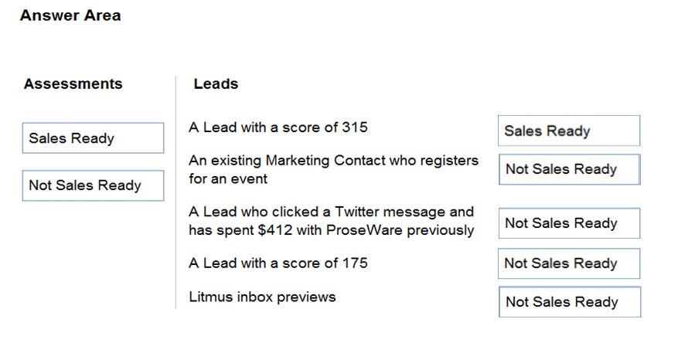Click answer box for score of 175 lead
The width and height of the screenshot is (678, 353).
pos(569,263)
